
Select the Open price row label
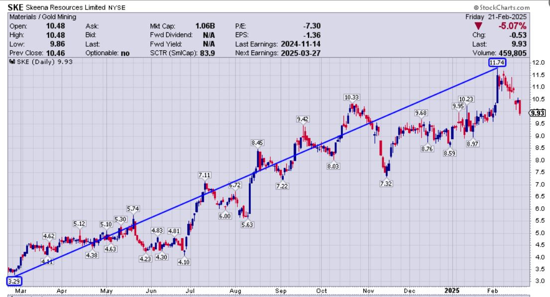tap(18, 26)
